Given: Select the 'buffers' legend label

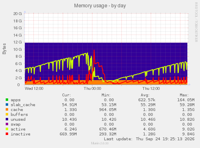Looking at the screenshot, I should tap(19, 115).
